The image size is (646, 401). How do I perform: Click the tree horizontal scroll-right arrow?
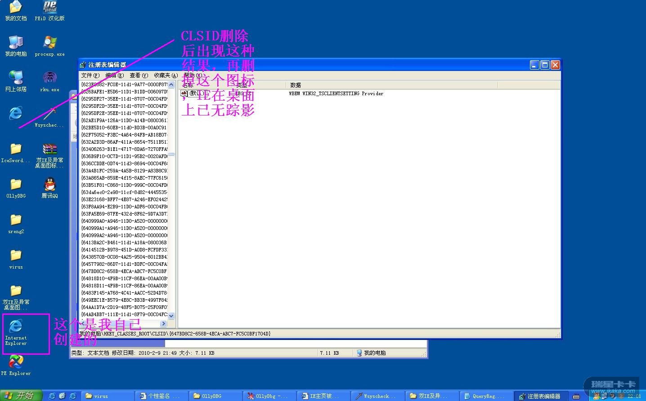pyautogui.click(x=163, y=323)
